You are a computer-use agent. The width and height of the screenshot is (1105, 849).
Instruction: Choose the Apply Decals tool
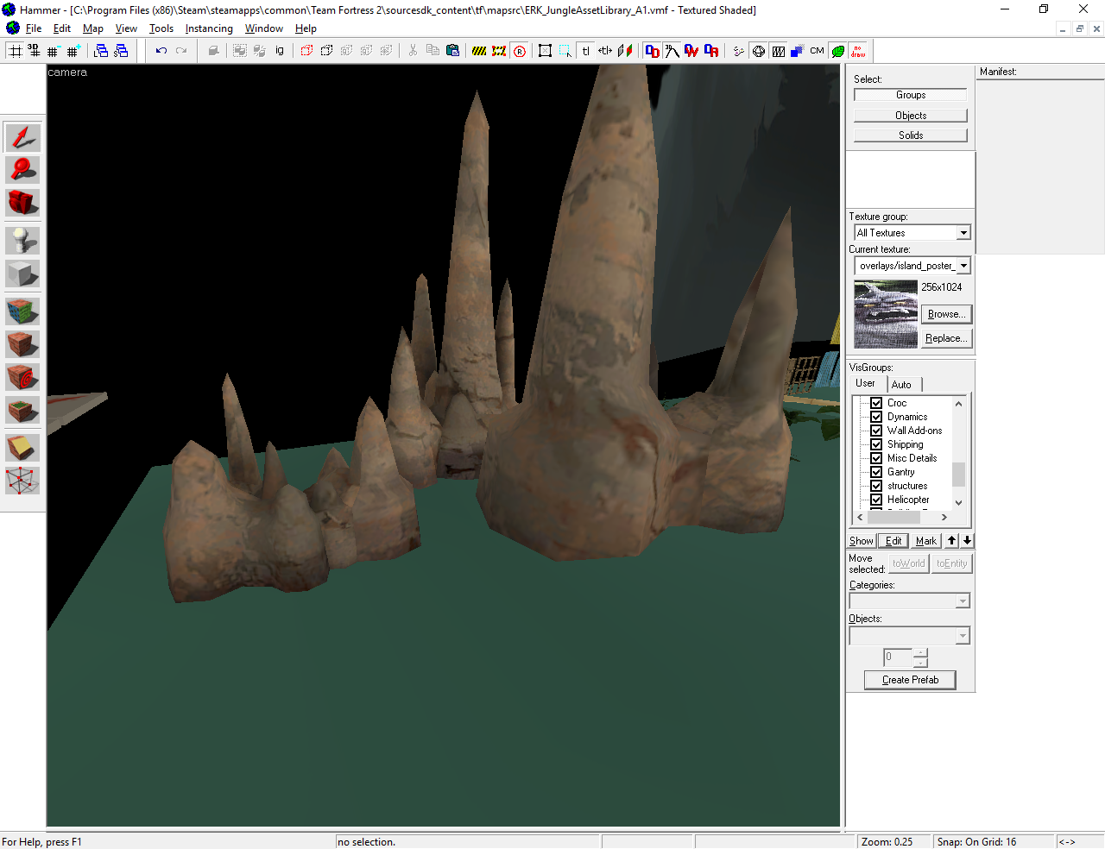tap(22, 377)
